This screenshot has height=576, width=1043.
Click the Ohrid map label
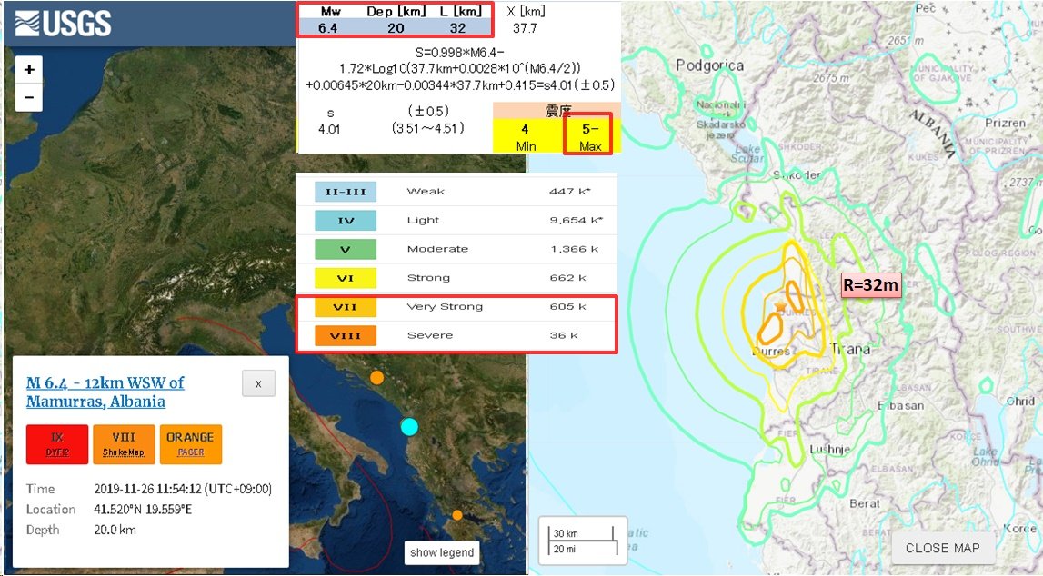1020,402
